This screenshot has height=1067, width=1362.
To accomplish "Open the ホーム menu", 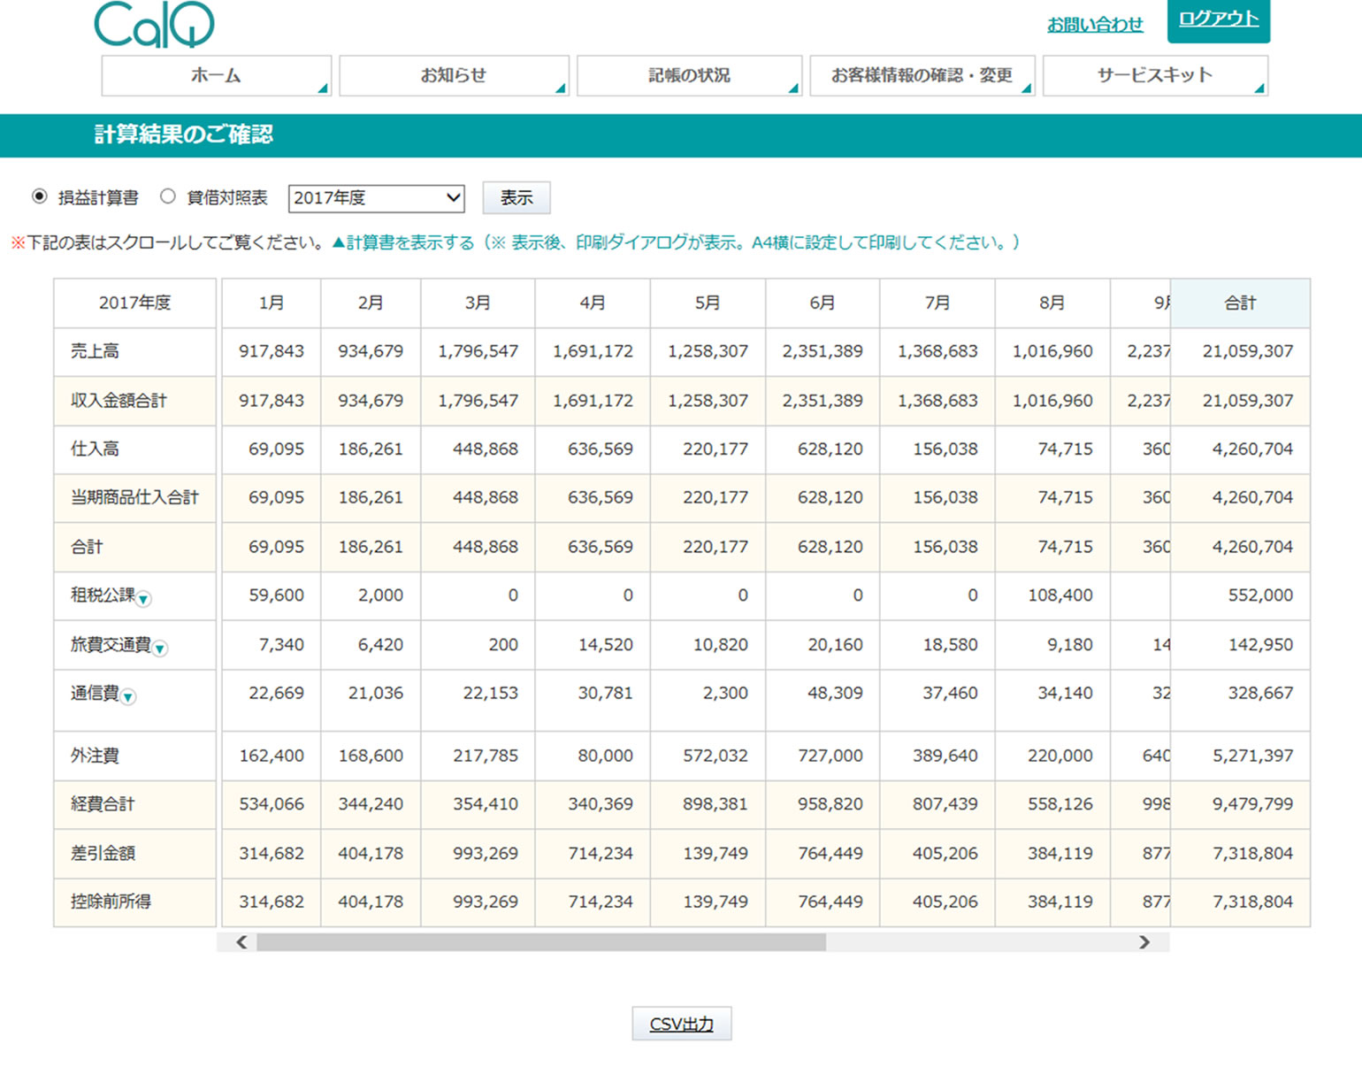I will click(x=217, y=75).
